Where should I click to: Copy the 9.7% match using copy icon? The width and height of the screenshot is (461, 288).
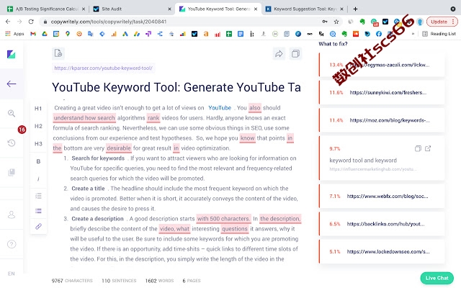[418, 149]
